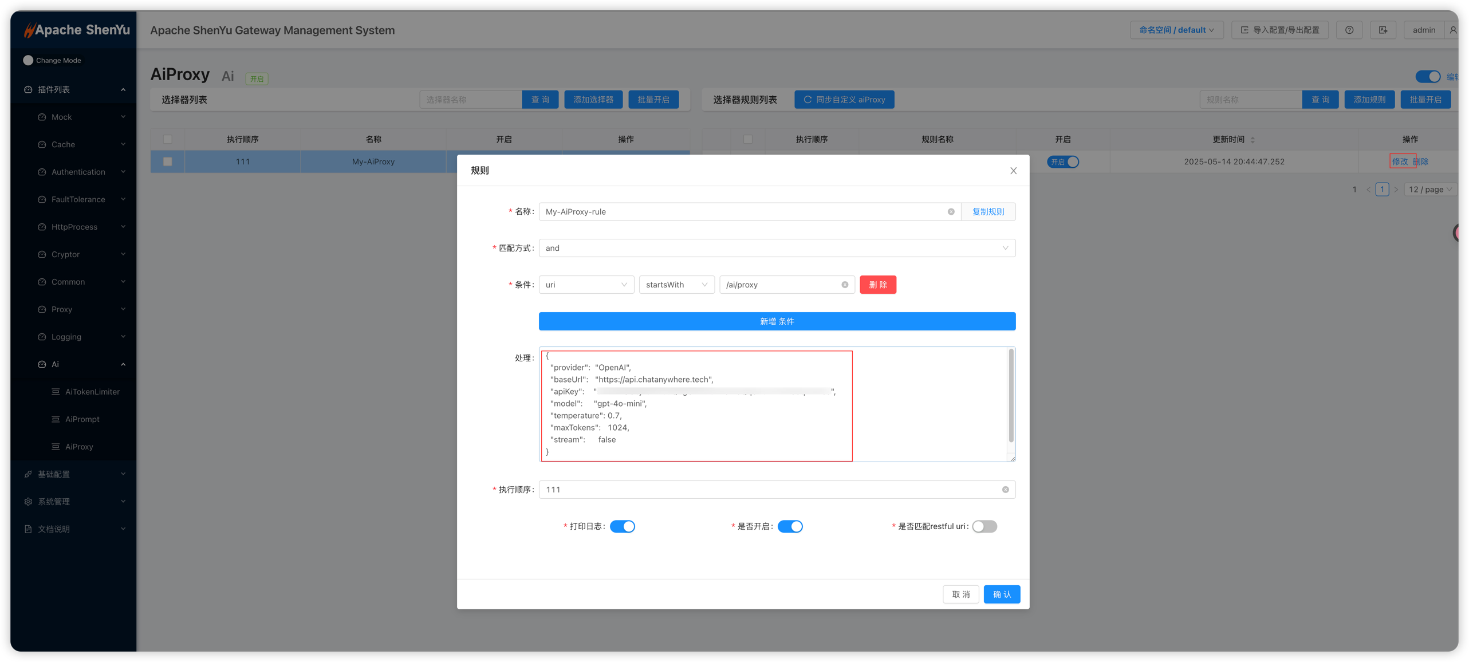Image resolution: width=1469 pixels, height=662 pixels.
Task: Click the 选择器名称 search field
Action: (x=471, y=100)
